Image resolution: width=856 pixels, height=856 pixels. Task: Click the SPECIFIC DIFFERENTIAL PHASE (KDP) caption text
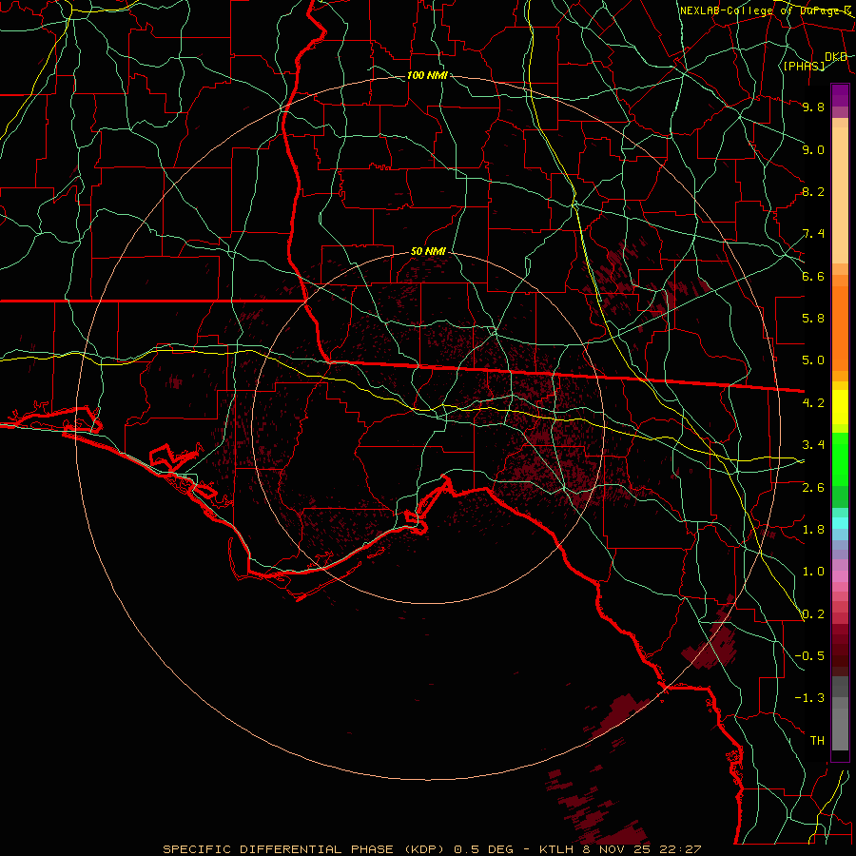pyautogui.click(x=304, y=849)
